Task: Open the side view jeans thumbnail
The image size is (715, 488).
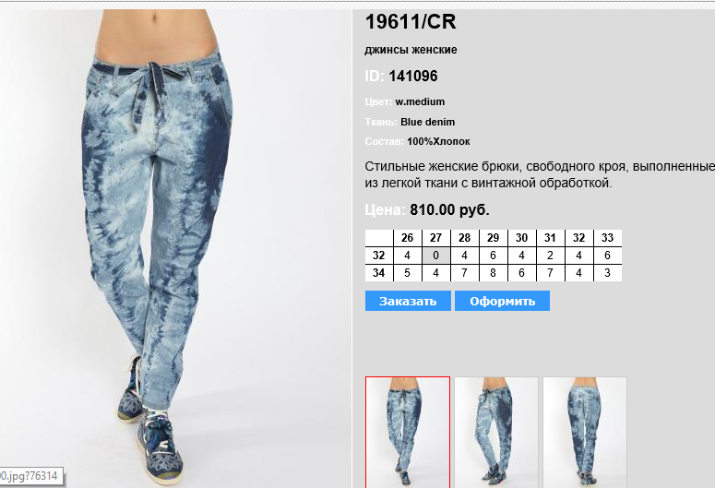Action: tap(496, 432)
